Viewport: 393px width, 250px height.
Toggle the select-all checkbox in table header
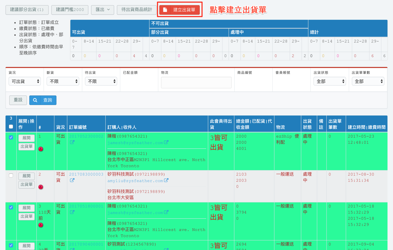point(11,127)
